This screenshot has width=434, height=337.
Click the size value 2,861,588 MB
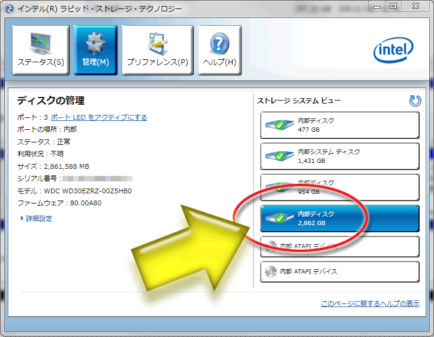pos(67,166)
